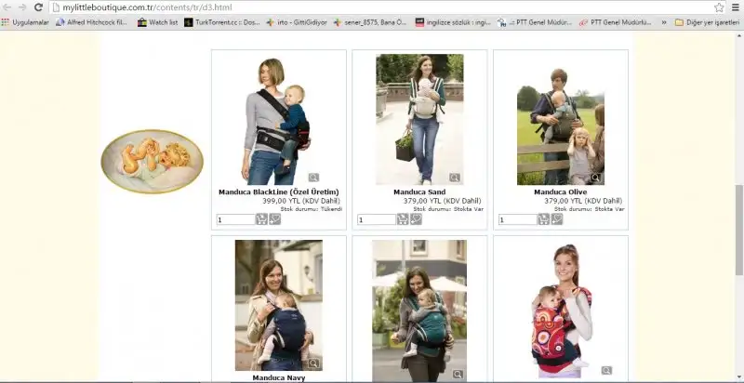Viewport: 744px width, 383px height.
Task: Open the sener_8575 bookmark
Action: (x=370, y=22)
